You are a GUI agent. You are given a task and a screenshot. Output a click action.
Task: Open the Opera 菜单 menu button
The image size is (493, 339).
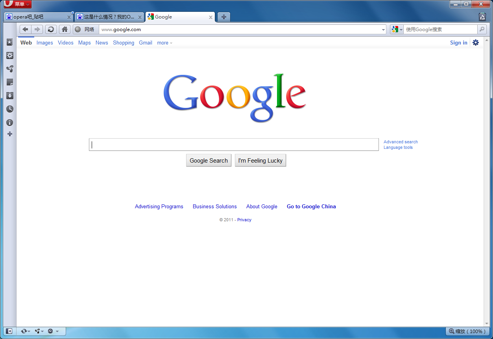click(17, 4)
